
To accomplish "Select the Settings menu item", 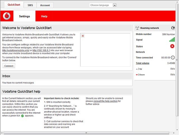I will 24,16.
